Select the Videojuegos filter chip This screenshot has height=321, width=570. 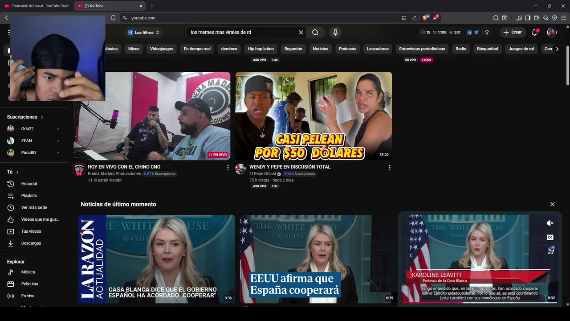tap(162, 49)
